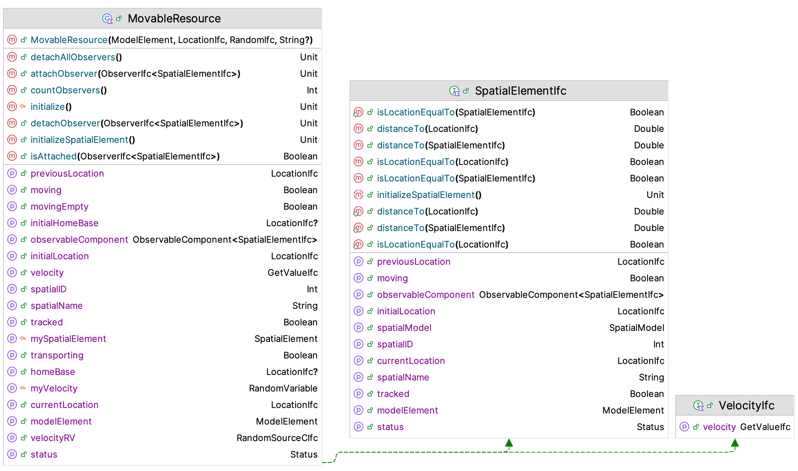
Task: Select spatialName in SpatialElementIfc
Action: (x=509, y=377)
